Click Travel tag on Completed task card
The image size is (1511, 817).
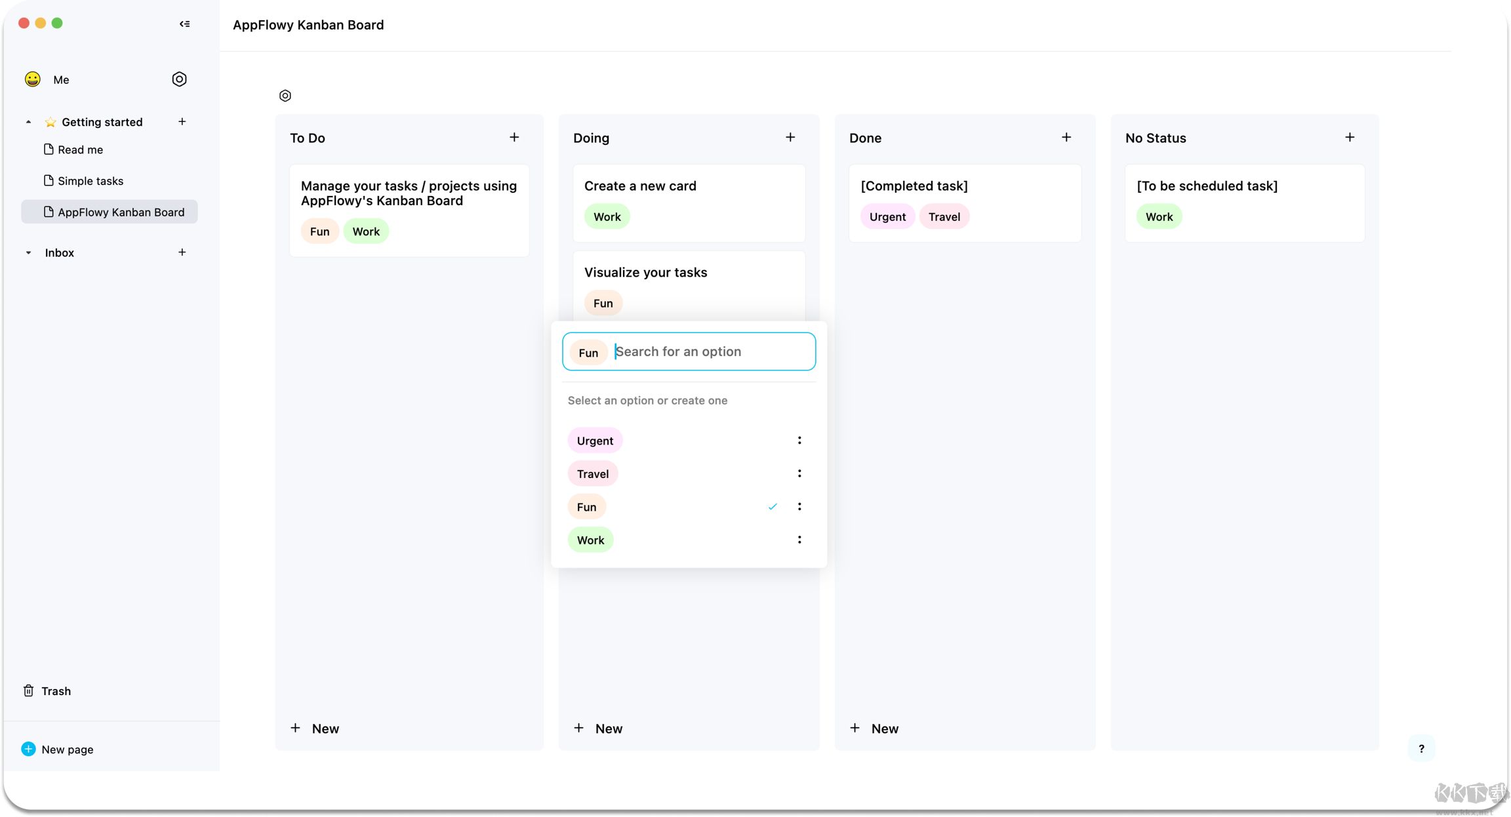pos(944,217)
